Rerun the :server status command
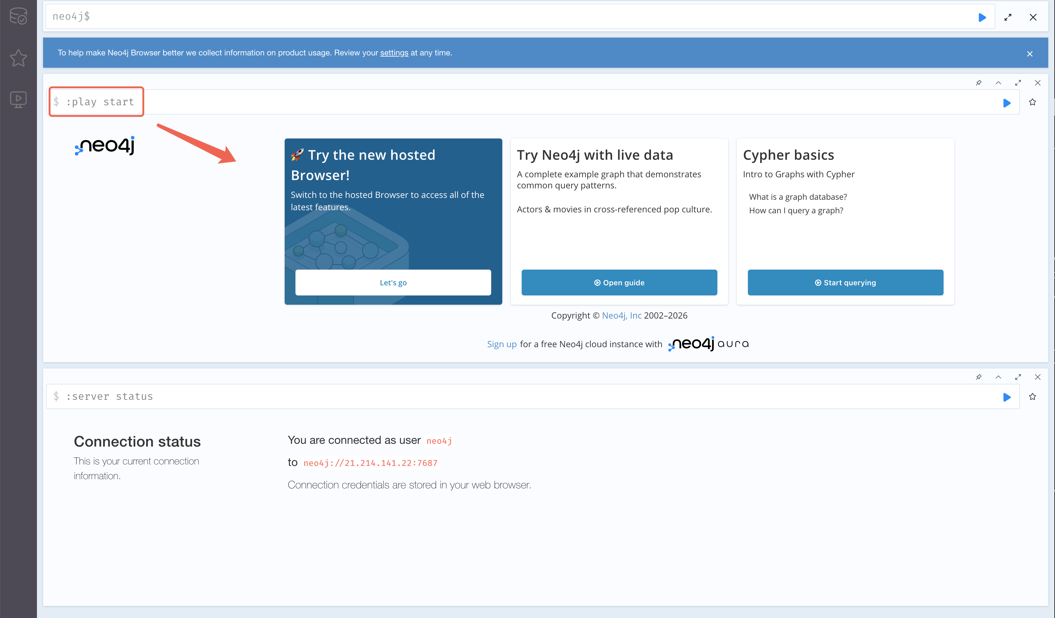This screenshot has width=1055, height=618. [1006, 397]
